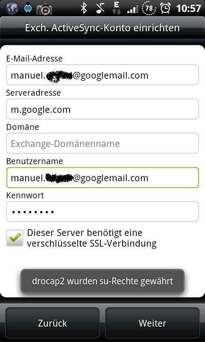Select the Serveradresse field with m.google.com
The height and width of the screenshot is (342, 205).
point(102,109)
